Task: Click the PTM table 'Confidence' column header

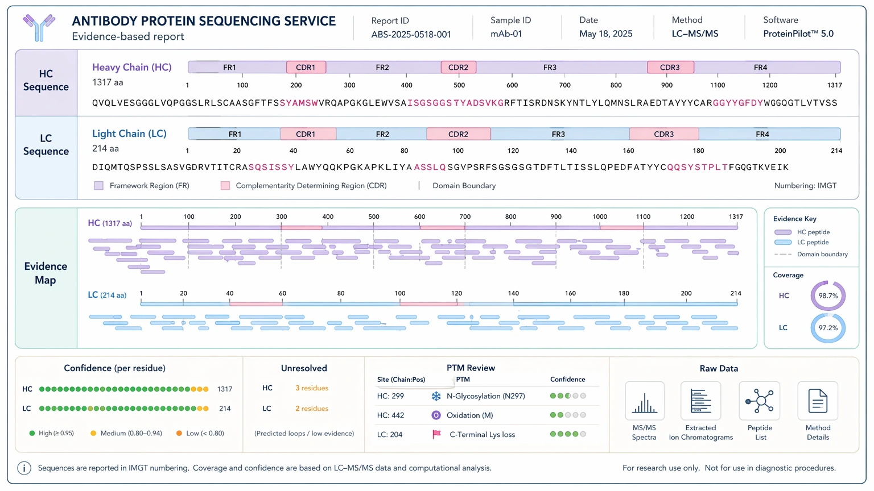Action: point(567,380)
